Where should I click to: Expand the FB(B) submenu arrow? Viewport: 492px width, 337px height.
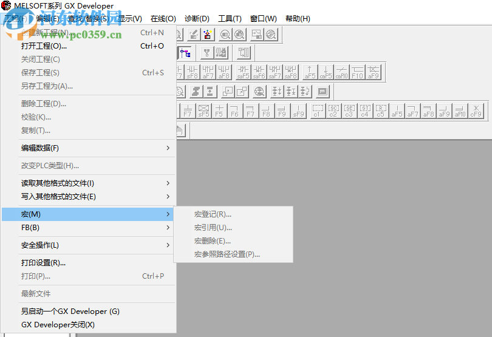pyautogui.click(x=168, y=228)
